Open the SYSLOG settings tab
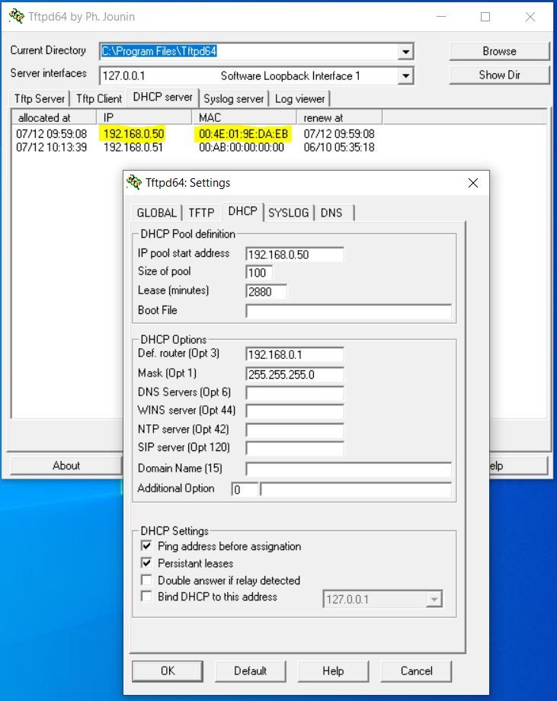557x701 pixels. click(x=289, y=213)
